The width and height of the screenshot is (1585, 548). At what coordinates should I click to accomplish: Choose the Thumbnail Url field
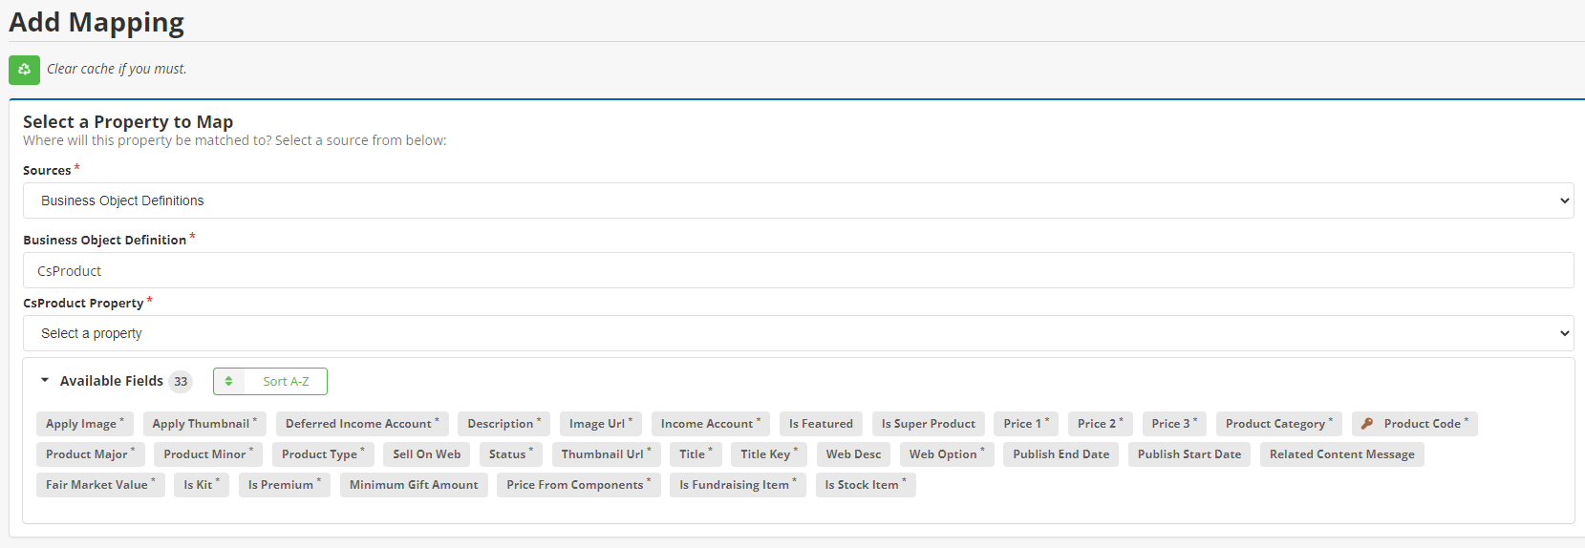point(606,454)
